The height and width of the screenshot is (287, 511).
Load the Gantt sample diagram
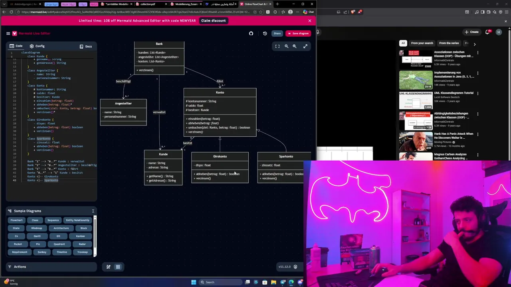[37, 236]
